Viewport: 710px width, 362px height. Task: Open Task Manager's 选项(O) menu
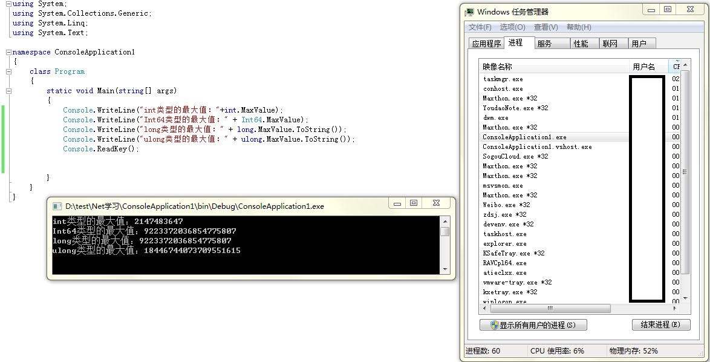[x=513, y=27]
